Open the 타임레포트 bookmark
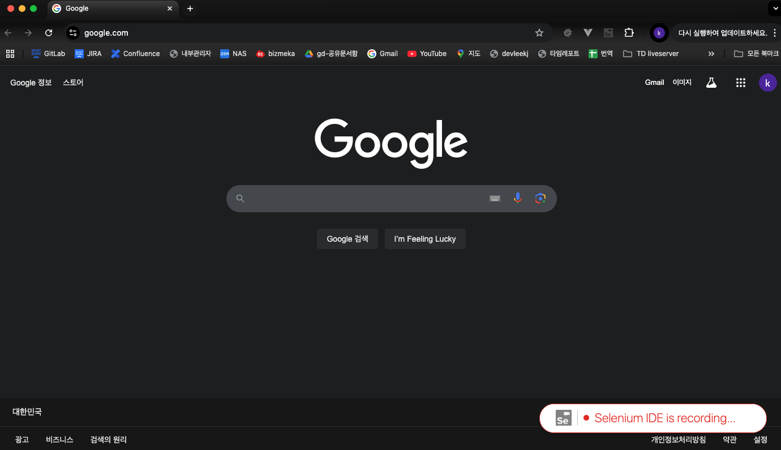This screenshot has width=781, height=450. tap(559, 54)
